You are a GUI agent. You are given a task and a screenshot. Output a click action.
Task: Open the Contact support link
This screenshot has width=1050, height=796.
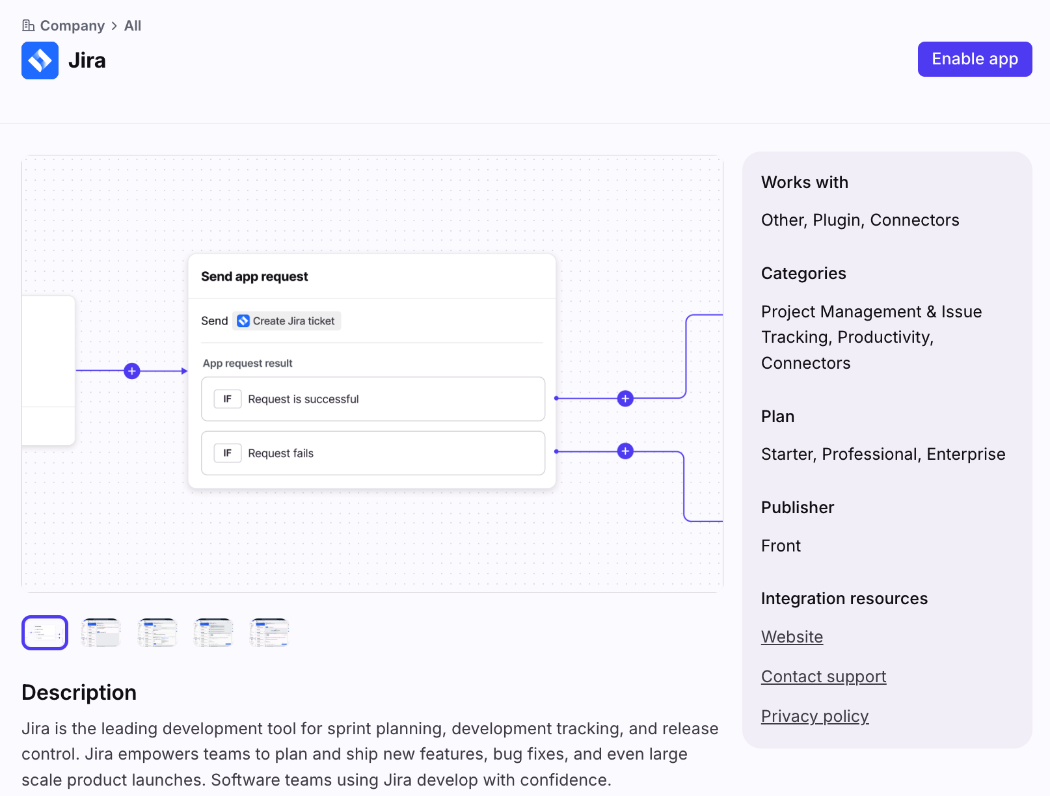[x=823, y=677]
